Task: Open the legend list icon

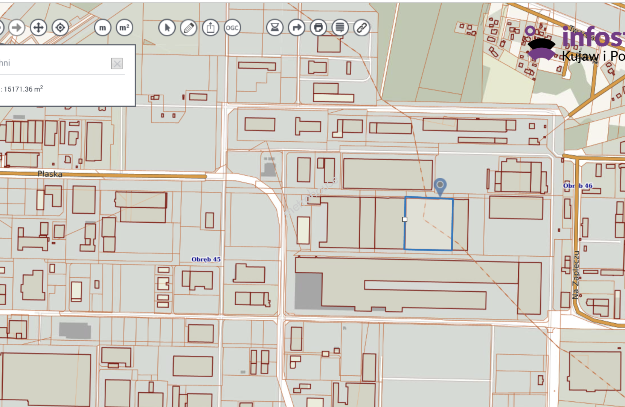Action: pos(340,28)
